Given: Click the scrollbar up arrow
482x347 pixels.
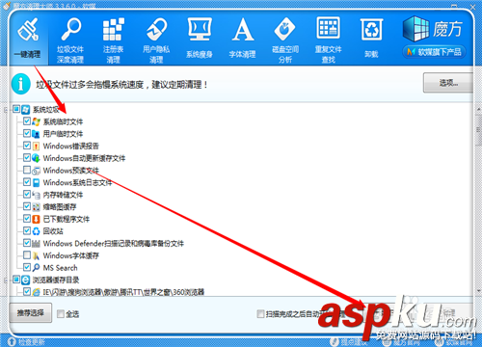Looking at the screenshot, I should (x=478, y=110).
